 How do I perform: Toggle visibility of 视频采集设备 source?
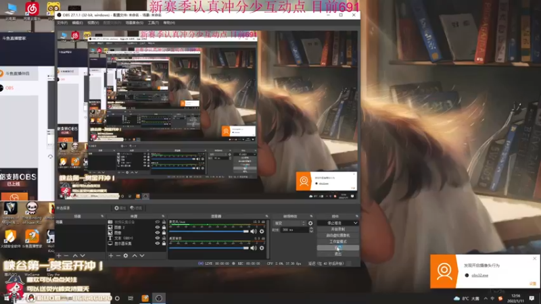click(x=158, y=222)
